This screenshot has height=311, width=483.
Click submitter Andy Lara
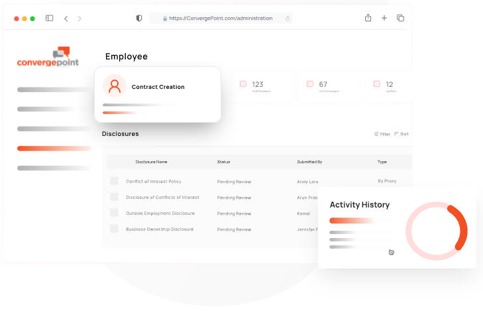(307, 182)
